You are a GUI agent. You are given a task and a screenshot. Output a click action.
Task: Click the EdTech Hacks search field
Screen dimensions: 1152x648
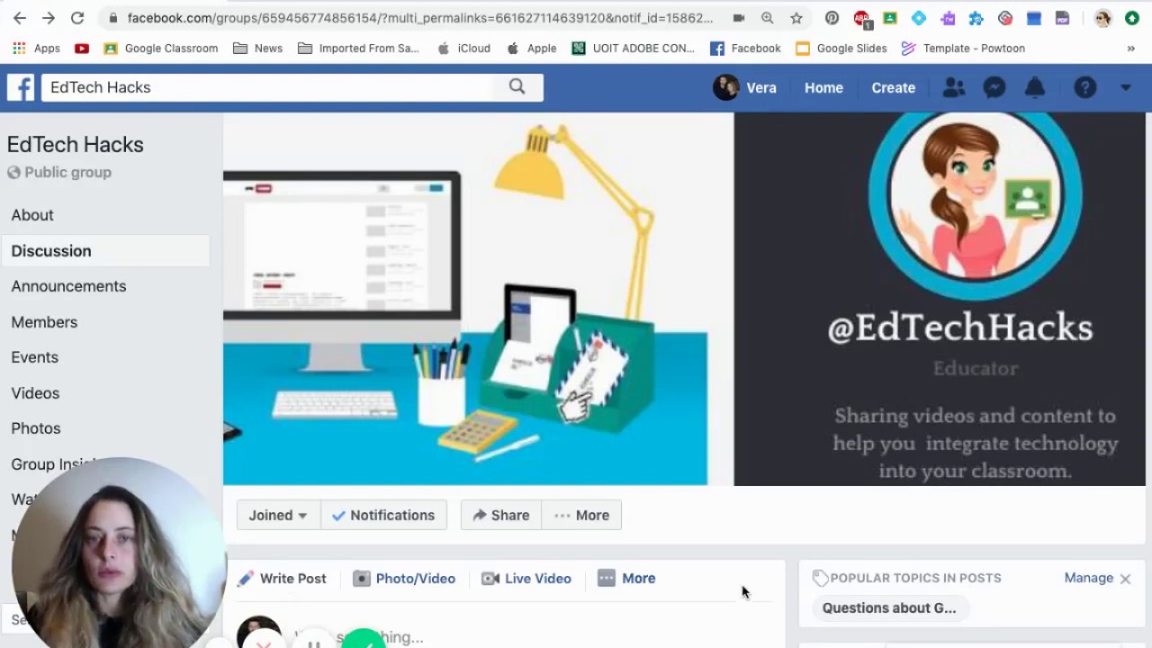(x=266, y=86)
